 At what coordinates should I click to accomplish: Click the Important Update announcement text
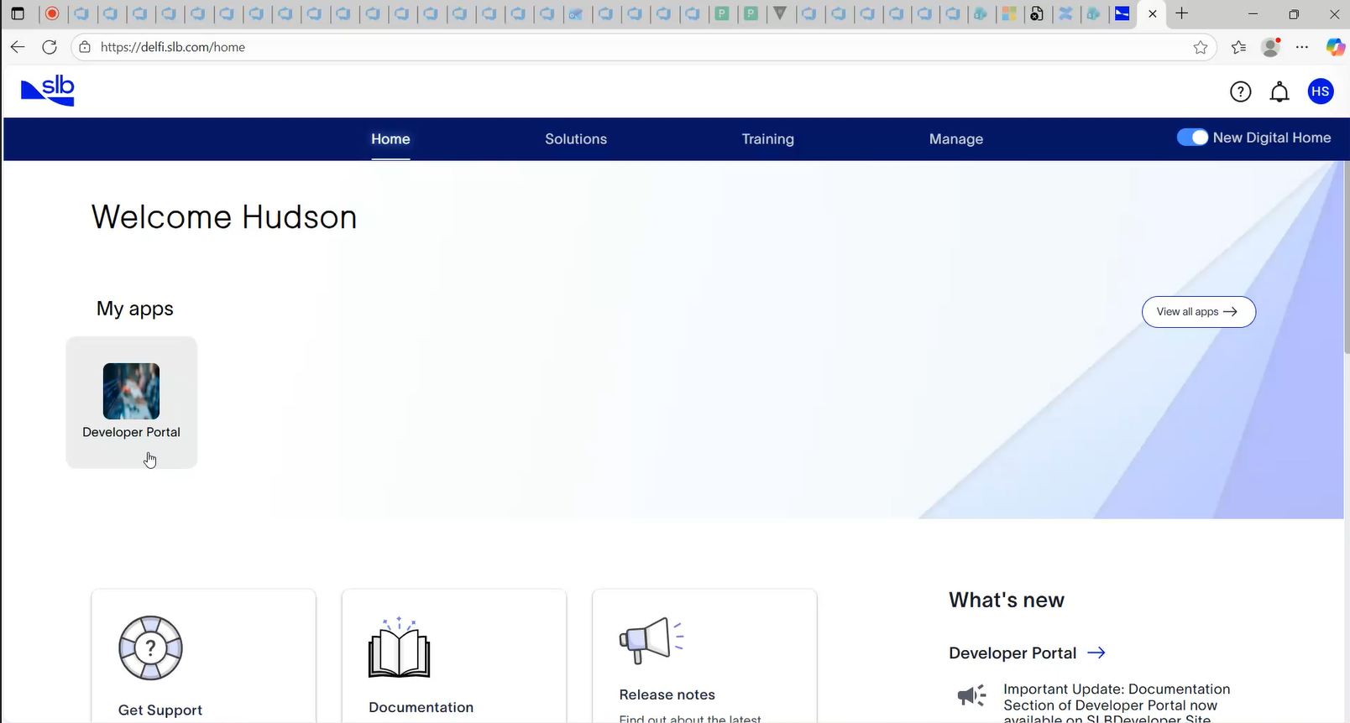tap(1117, 703)
